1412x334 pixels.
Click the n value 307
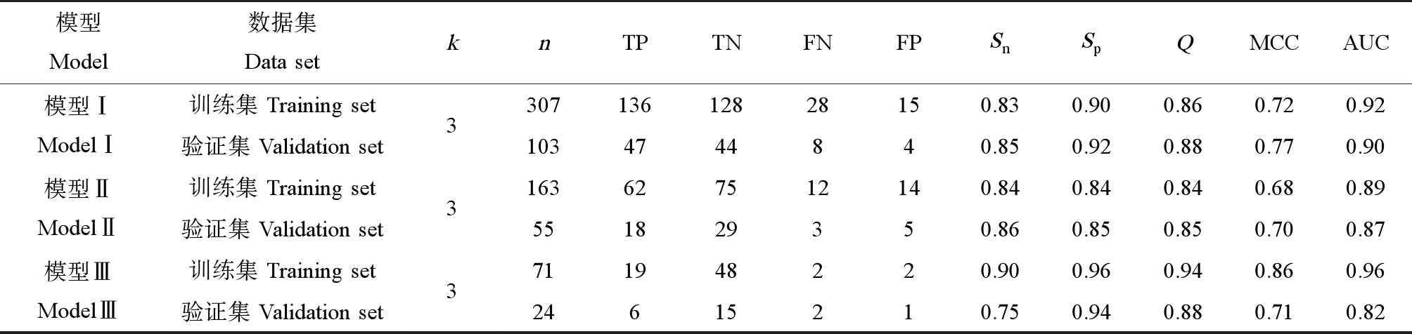tap(544, 105)
